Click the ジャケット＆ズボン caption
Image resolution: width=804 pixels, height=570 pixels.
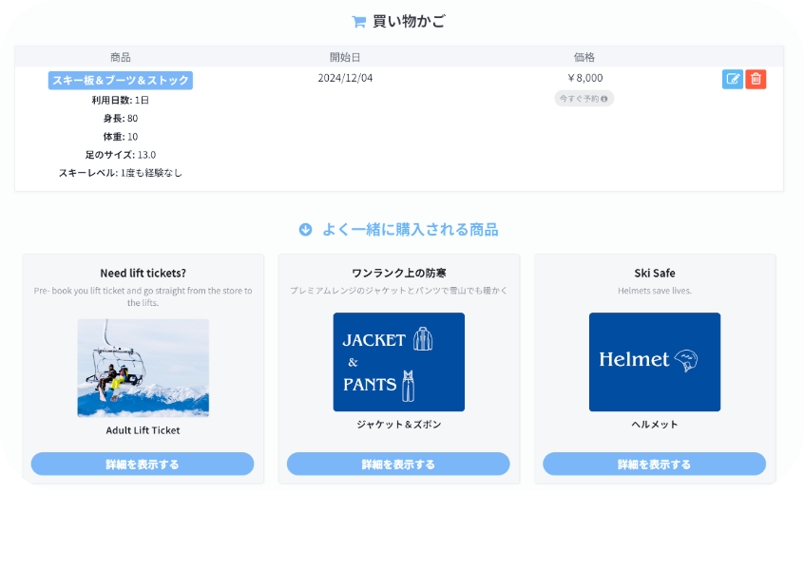click(399, 425)
